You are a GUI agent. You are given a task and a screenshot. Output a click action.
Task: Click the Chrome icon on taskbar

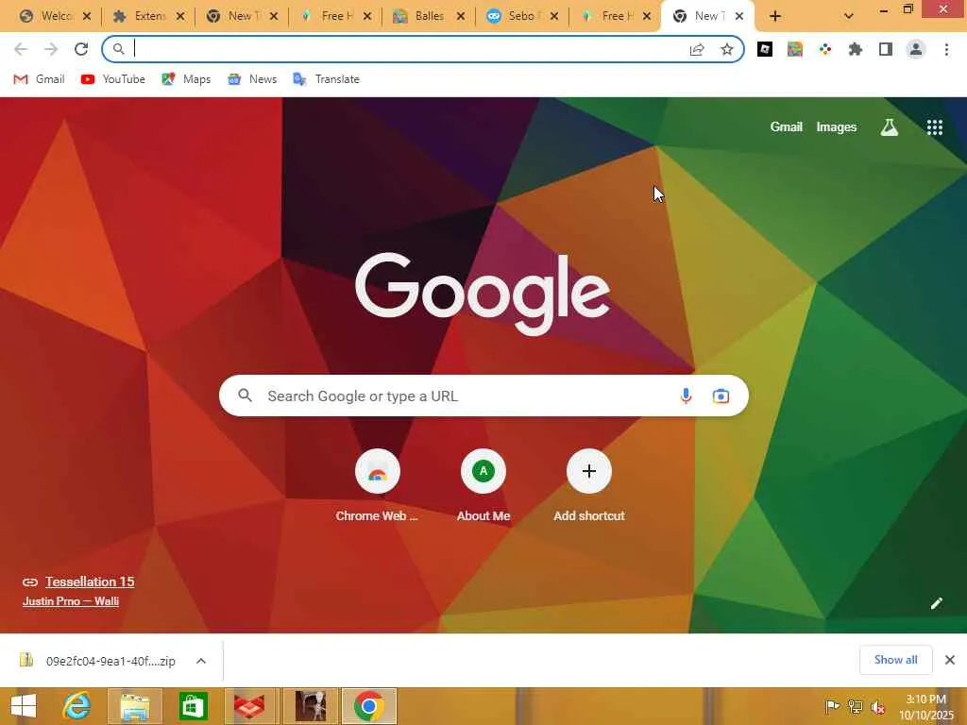point(369,706)
